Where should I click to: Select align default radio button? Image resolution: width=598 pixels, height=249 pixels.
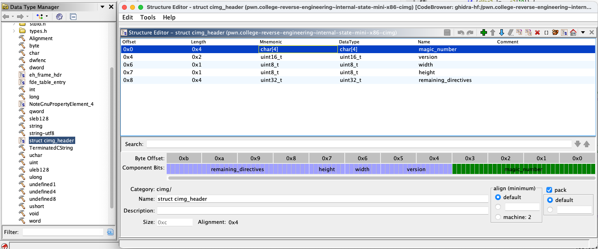point(498,197)
